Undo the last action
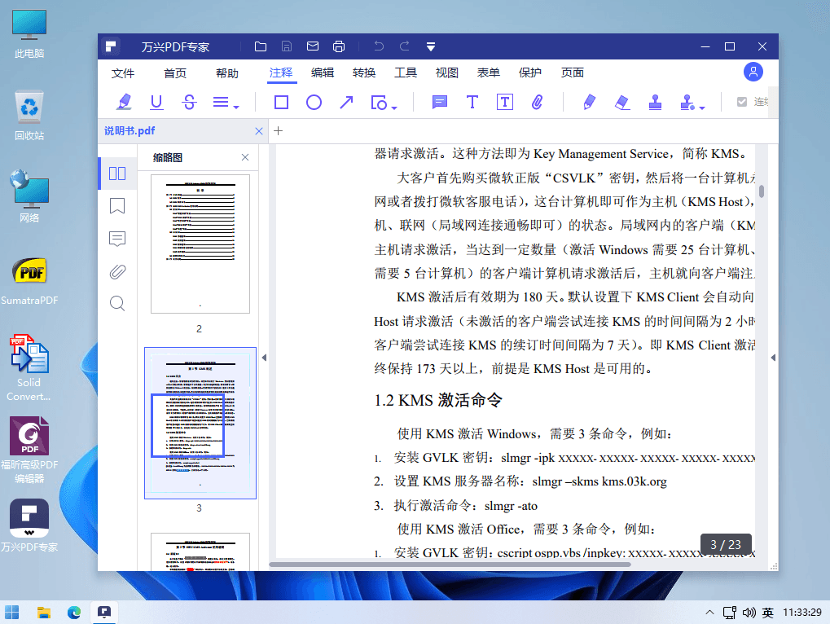 click(379, 46)
